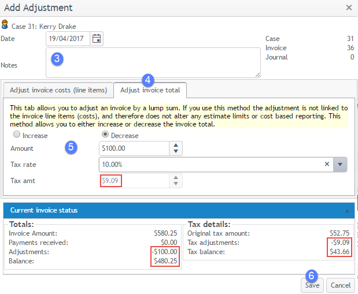Select the Increase radio button
The width and height of the screenshot is (358, 294).
[x=17, y=135]
